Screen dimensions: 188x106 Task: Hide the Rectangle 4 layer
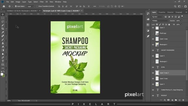pyautogui.click(x=153, y=45)
